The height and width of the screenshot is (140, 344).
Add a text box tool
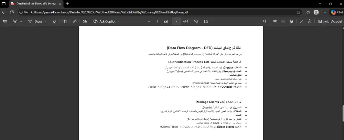(65, 22)
